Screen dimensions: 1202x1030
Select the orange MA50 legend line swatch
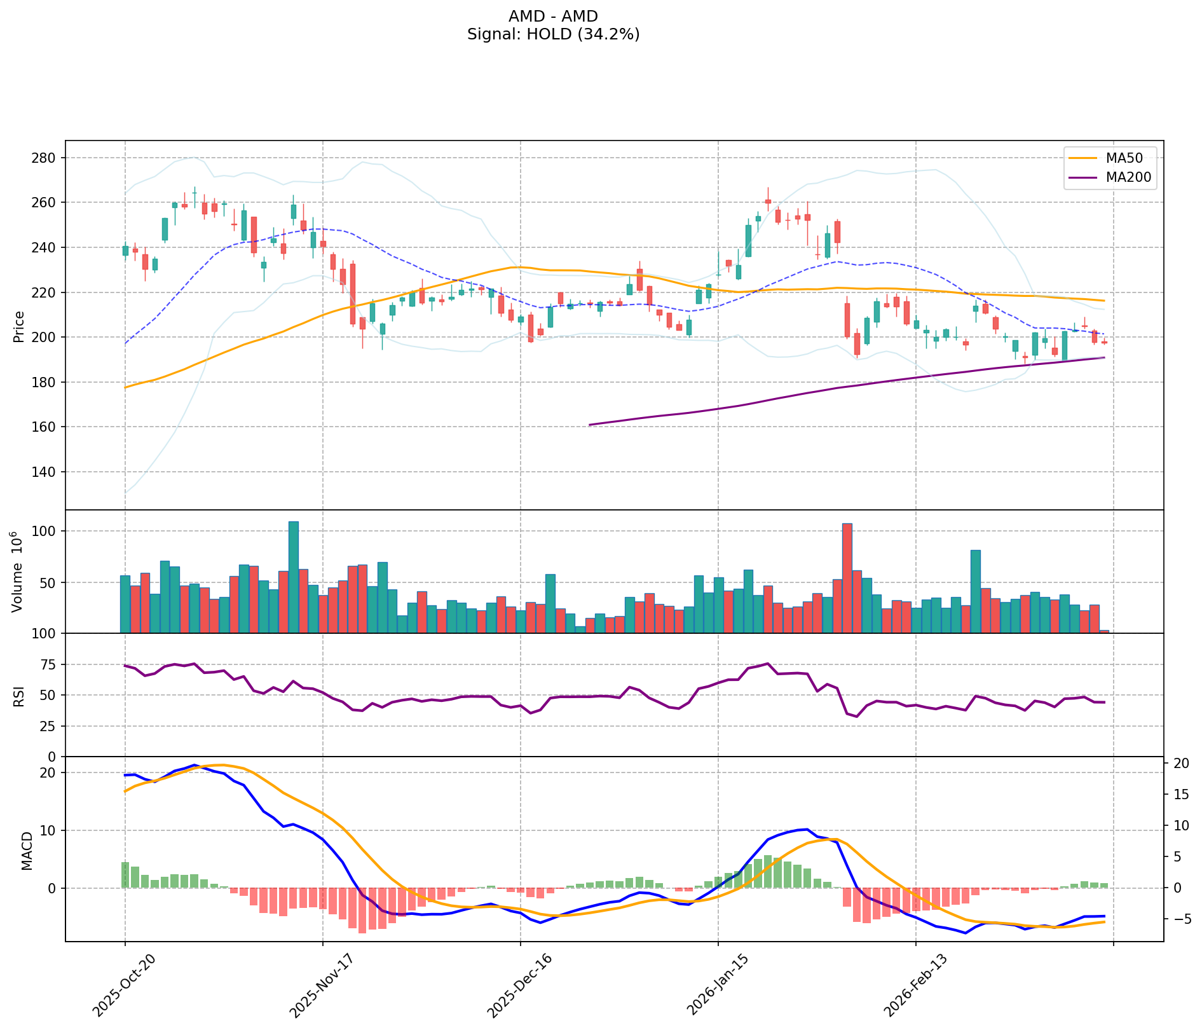click(x=1083, y=159)
